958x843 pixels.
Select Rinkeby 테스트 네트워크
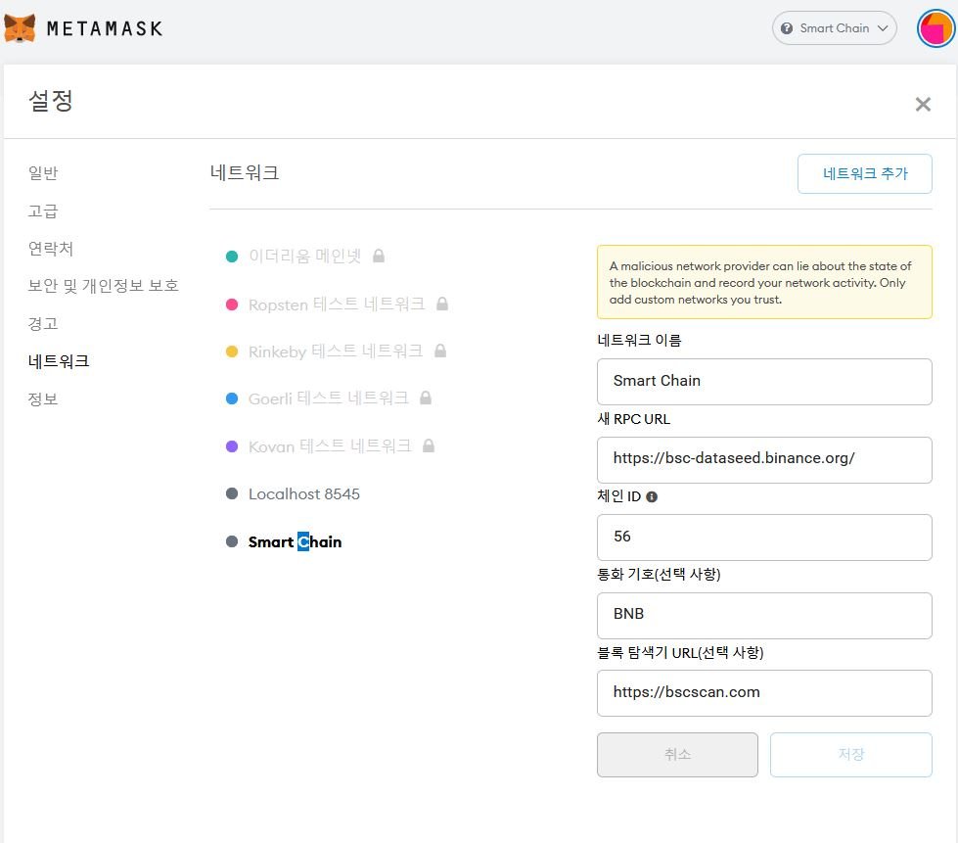pos(336,351)
